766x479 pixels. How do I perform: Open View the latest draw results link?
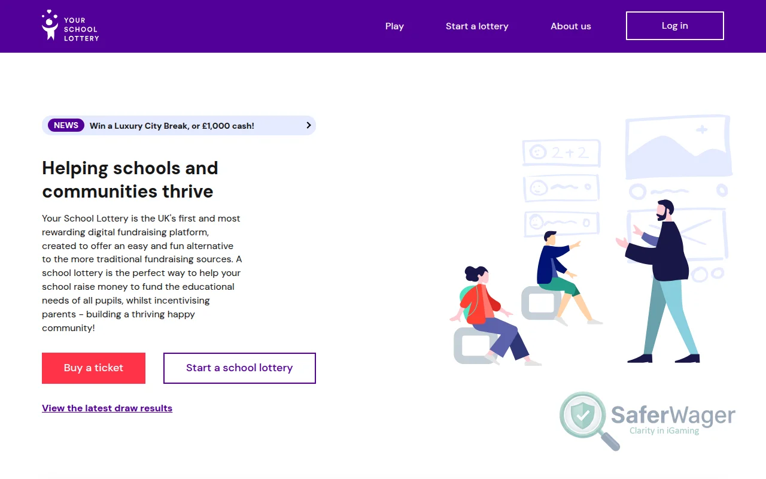coord(107,408)
